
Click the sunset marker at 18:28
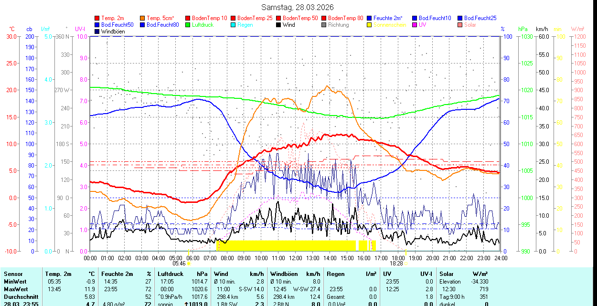tap(406, 263)
